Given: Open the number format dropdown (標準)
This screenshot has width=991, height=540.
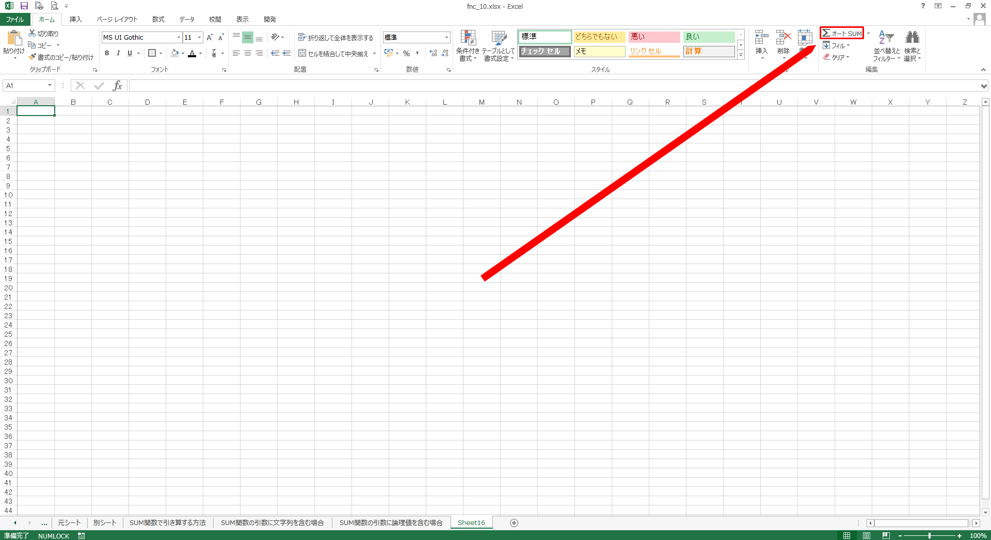Looking at the screenshot, I should [x=446, y=37].
